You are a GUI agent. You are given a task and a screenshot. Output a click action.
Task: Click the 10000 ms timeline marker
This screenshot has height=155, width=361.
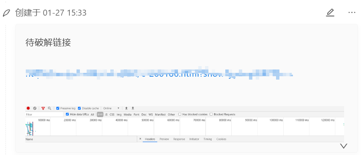click(44, 120)
